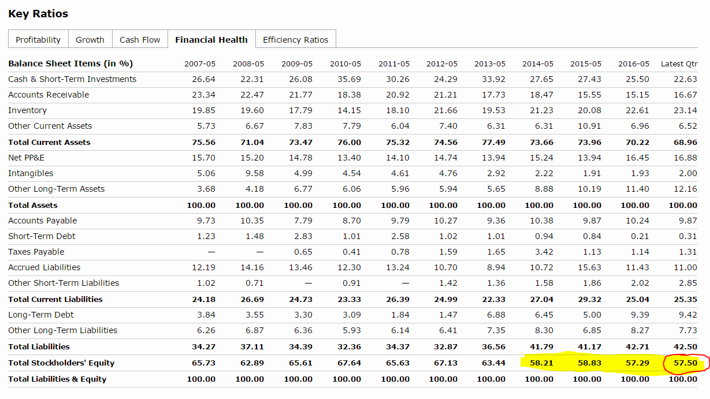Open the Growth tab
The height and width of the screenshot is (399, 710).
point(90,40)
